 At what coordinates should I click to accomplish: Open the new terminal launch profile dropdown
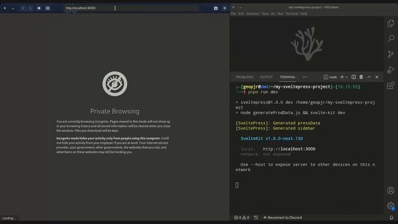(347, 77)
